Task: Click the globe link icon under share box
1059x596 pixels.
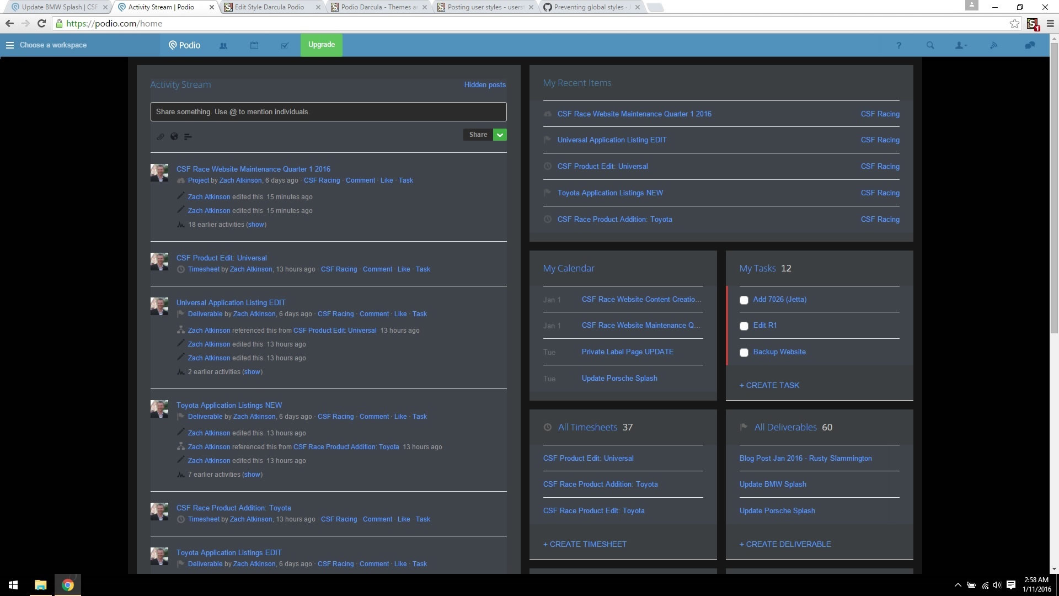Action: (174, 137)
